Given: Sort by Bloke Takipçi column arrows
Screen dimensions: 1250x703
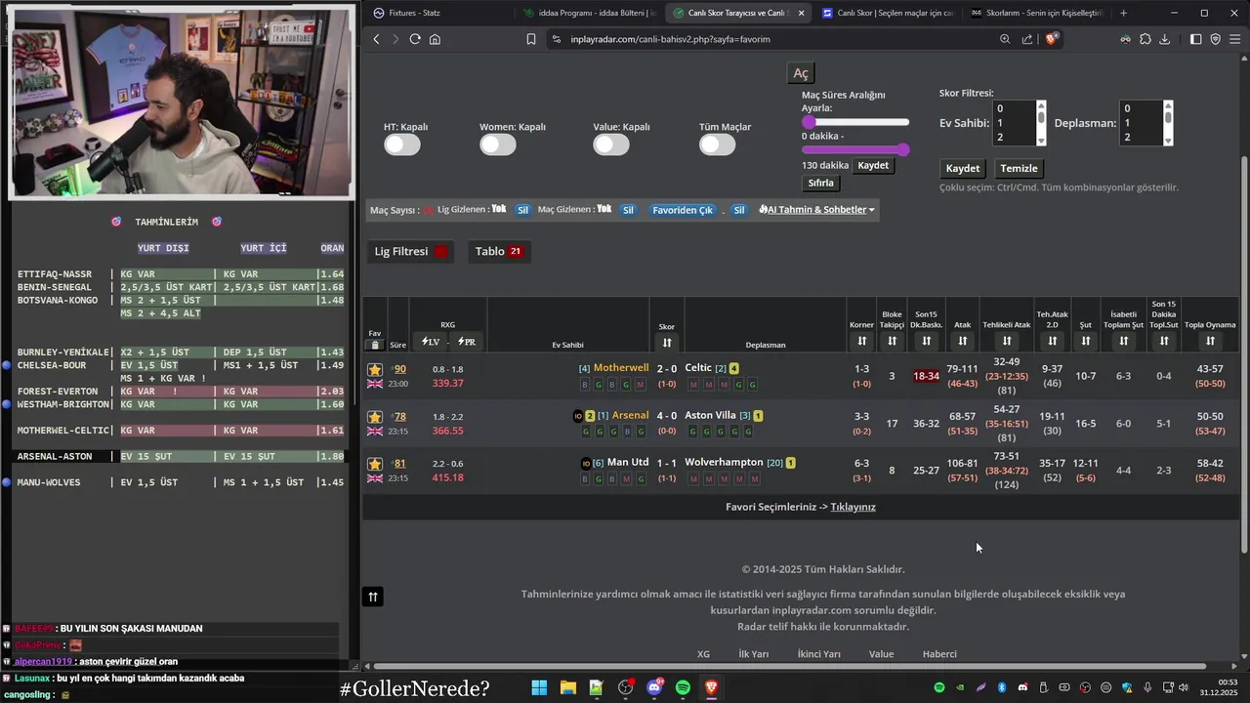Looking at the screenshot, I should (892, 341).
